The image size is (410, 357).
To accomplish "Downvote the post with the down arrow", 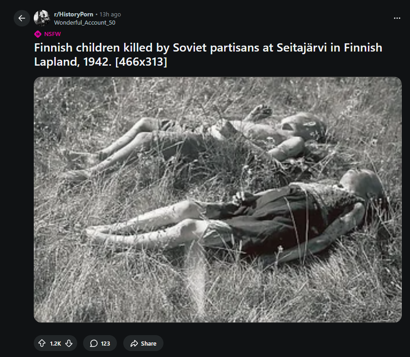I will point(69,343).
